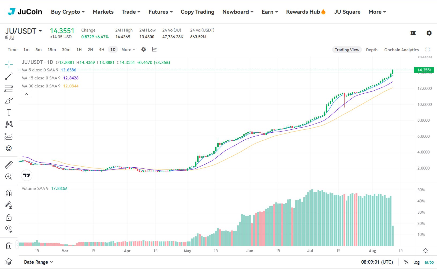The image size is (437, 269).
Task: Collapse the indicator legend chevron
Action: [x=27, y=94]
